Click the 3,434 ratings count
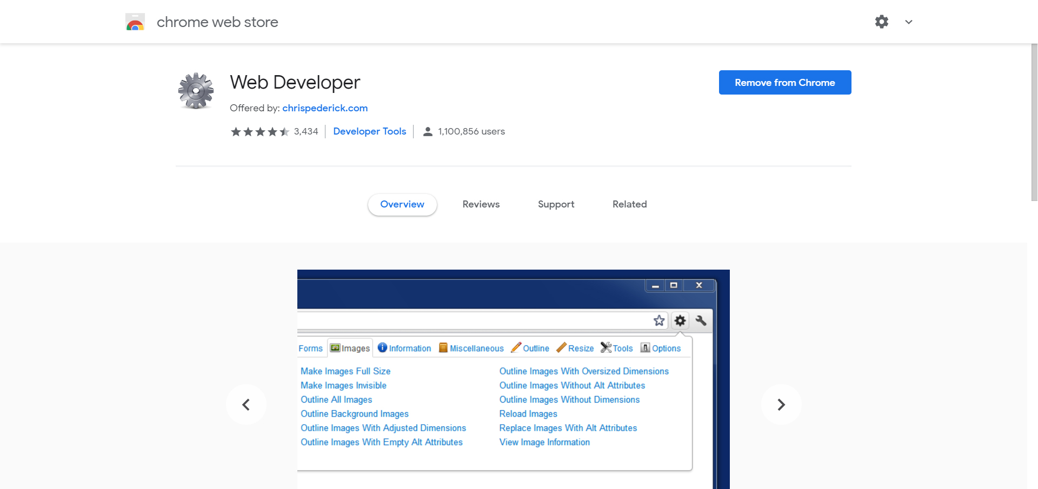This screenshot has height=489, width=1038. [306, 132]
